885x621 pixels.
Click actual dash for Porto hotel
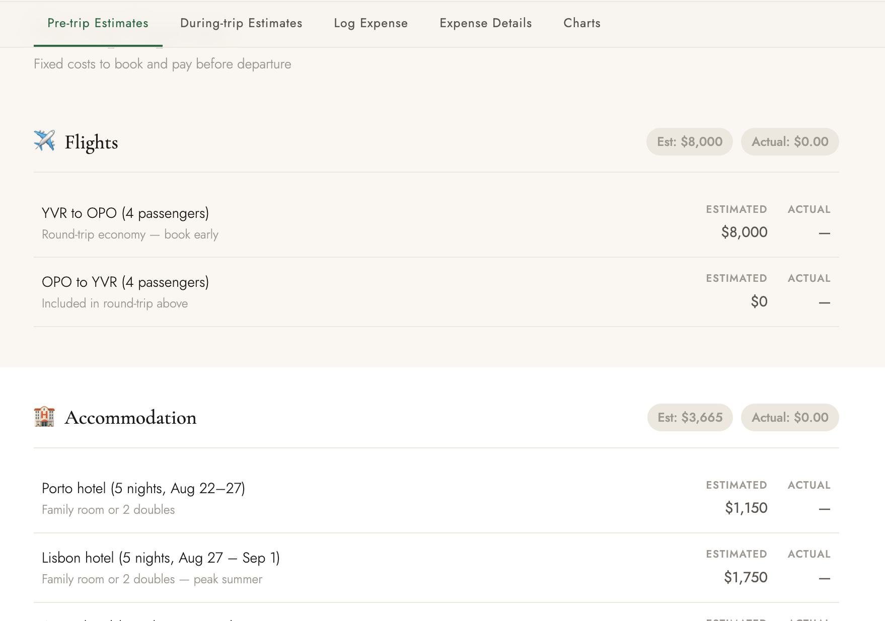point(824,509)
